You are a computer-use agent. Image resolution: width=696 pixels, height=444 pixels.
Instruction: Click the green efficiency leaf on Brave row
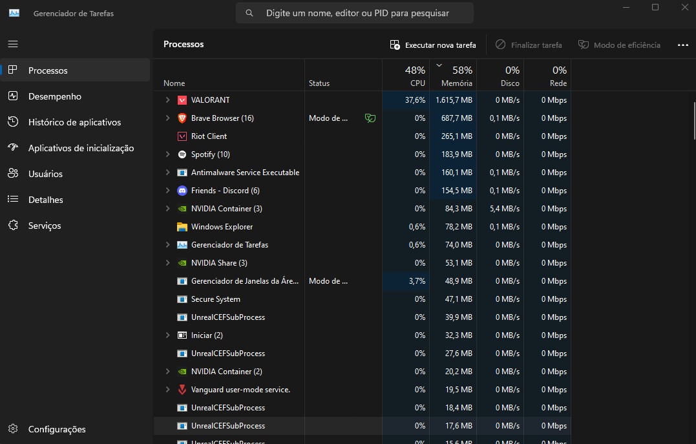pos(370,118)
